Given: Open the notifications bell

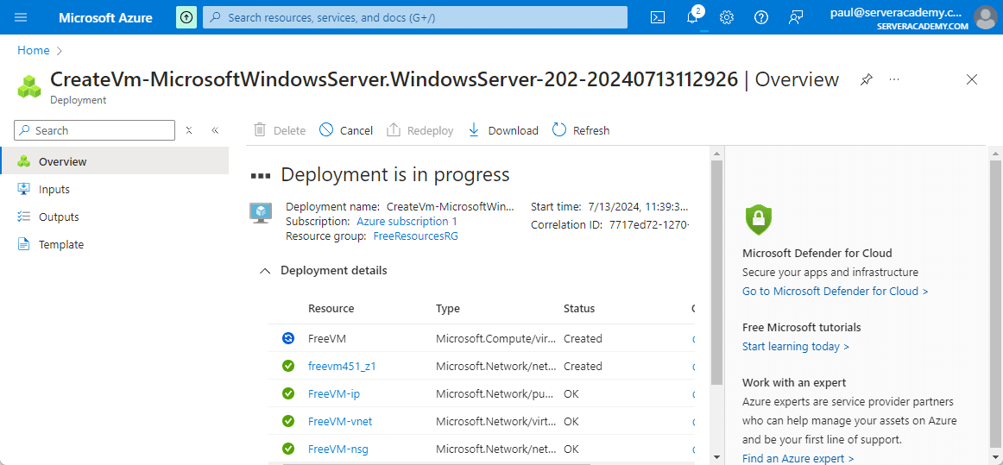Looking at the screenshot, I should 692,17.
